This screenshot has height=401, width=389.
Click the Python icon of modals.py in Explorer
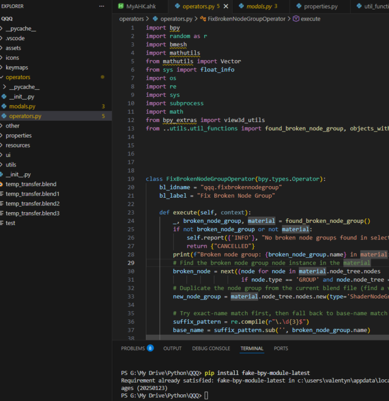[x=4, y=106]
